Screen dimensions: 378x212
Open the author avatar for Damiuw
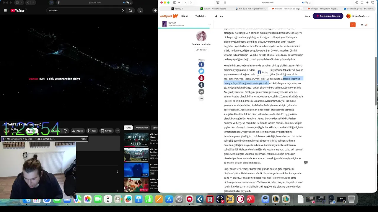[201, 36]
